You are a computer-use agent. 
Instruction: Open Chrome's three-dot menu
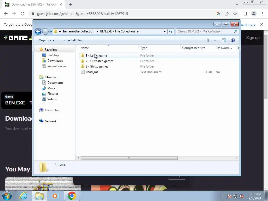tap(262, 14)
